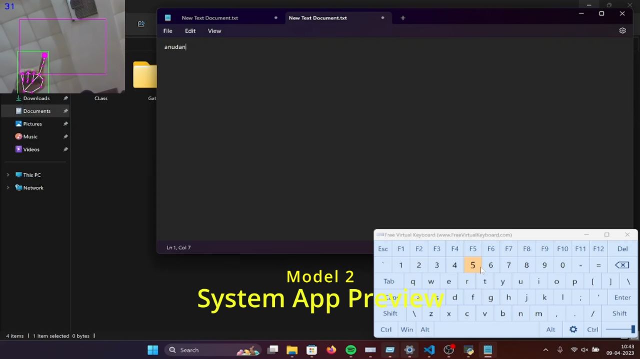Add a new Notepad tab with plus
Viewport: 640px width, 359px height.
pos(403,18)
